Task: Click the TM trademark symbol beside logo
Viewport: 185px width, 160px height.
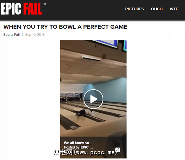Action: click(44, 4)
